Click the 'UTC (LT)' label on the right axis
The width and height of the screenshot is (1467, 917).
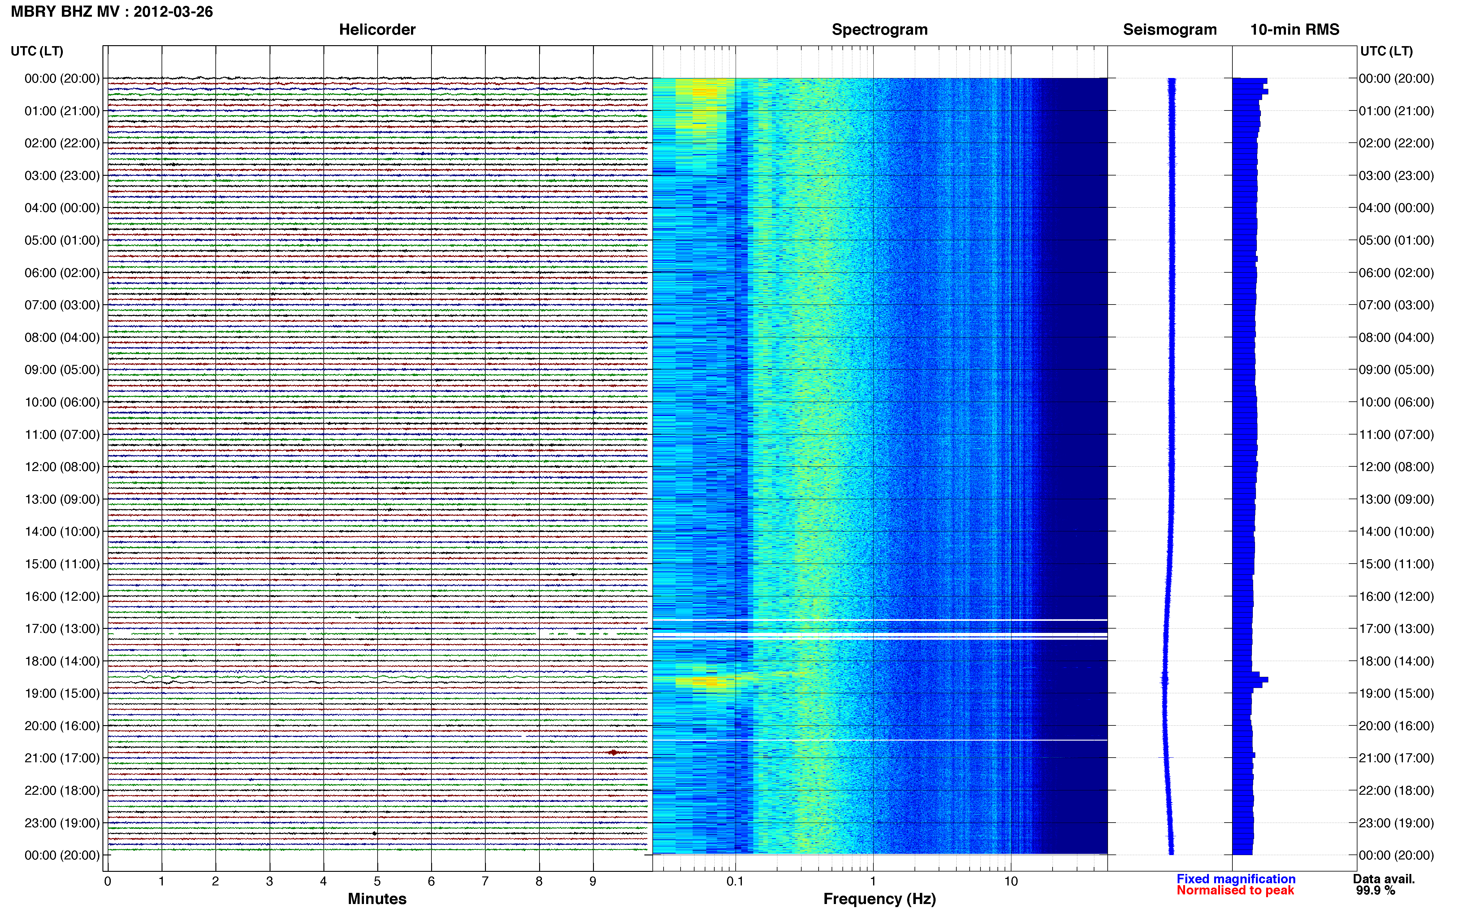pyautogui.click(x=1386, y=51)
